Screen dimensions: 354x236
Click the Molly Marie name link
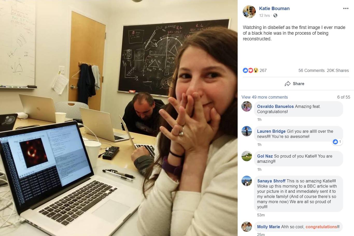pyautogui.click(x=268, y=227)
